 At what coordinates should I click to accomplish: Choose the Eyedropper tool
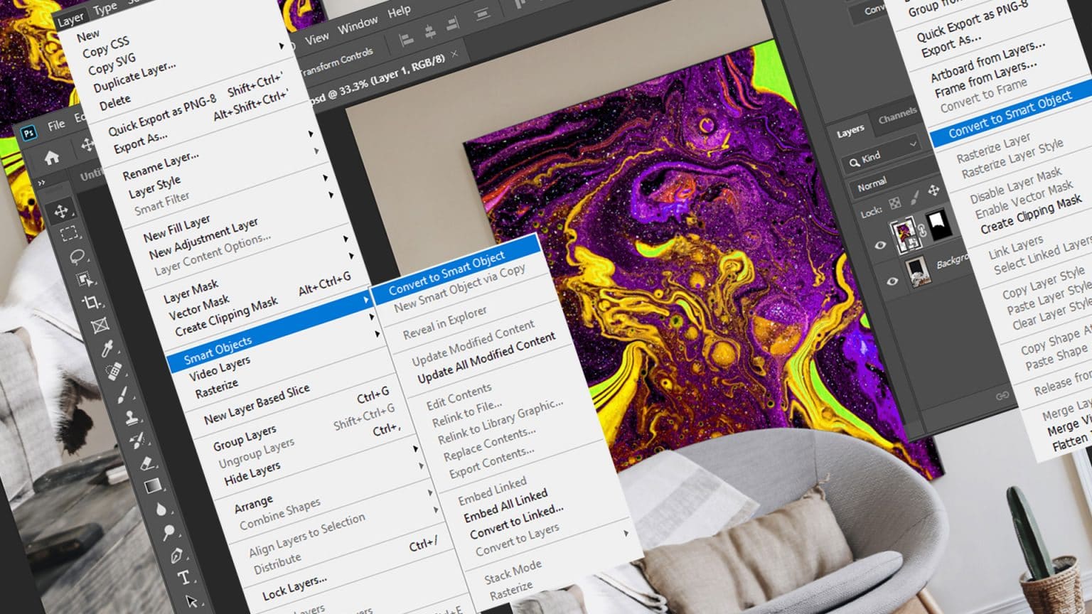coord(107,348)
